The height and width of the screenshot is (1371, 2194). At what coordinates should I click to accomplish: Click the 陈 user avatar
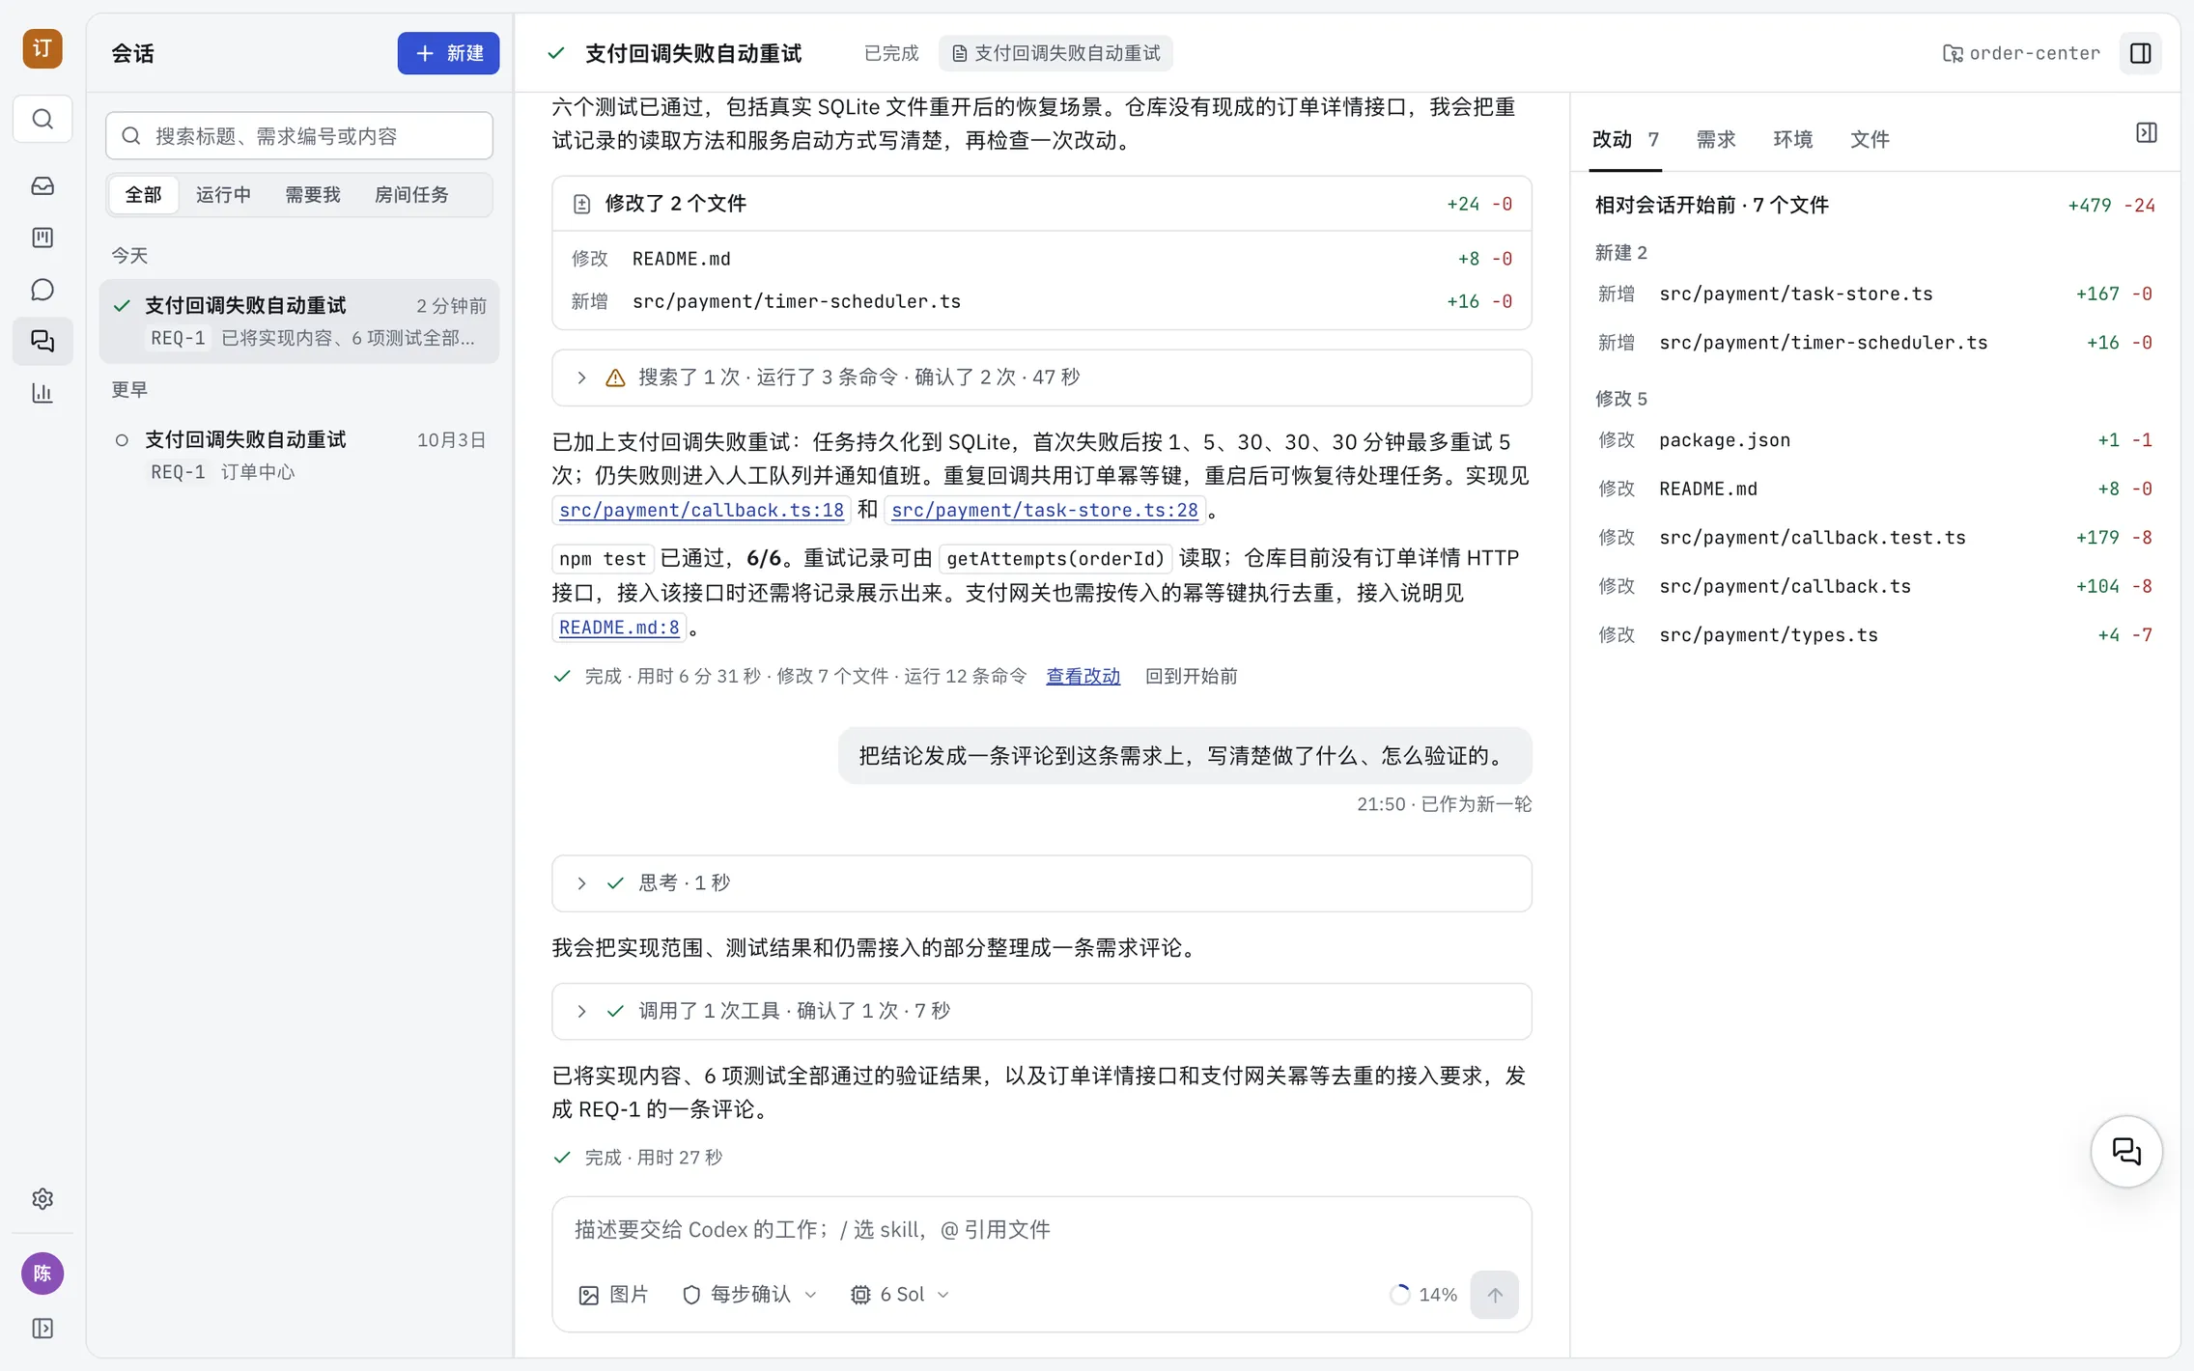point(42,1273)
